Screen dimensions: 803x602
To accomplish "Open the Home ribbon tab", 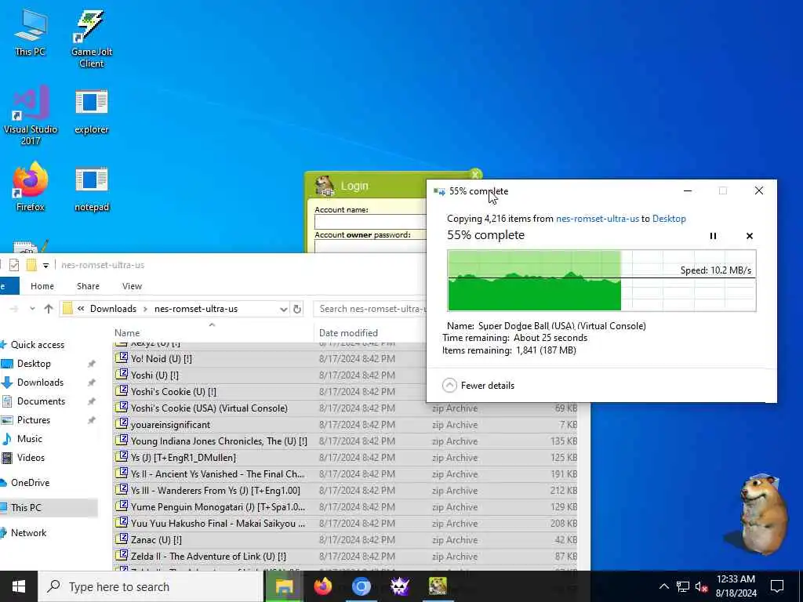I will (x=42, y=286).
